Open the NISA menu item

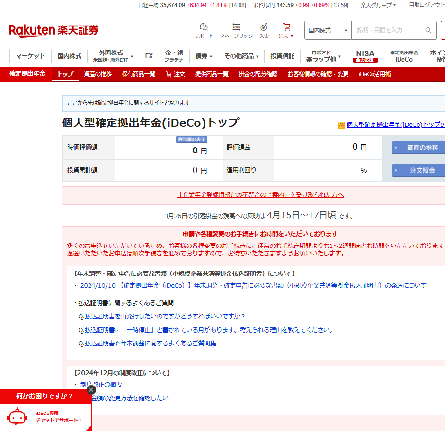[x=365, y=56]
